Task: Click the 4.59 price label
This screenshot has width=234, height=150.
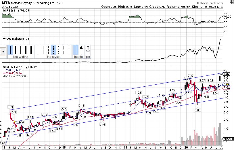Action: coord(172,90)
